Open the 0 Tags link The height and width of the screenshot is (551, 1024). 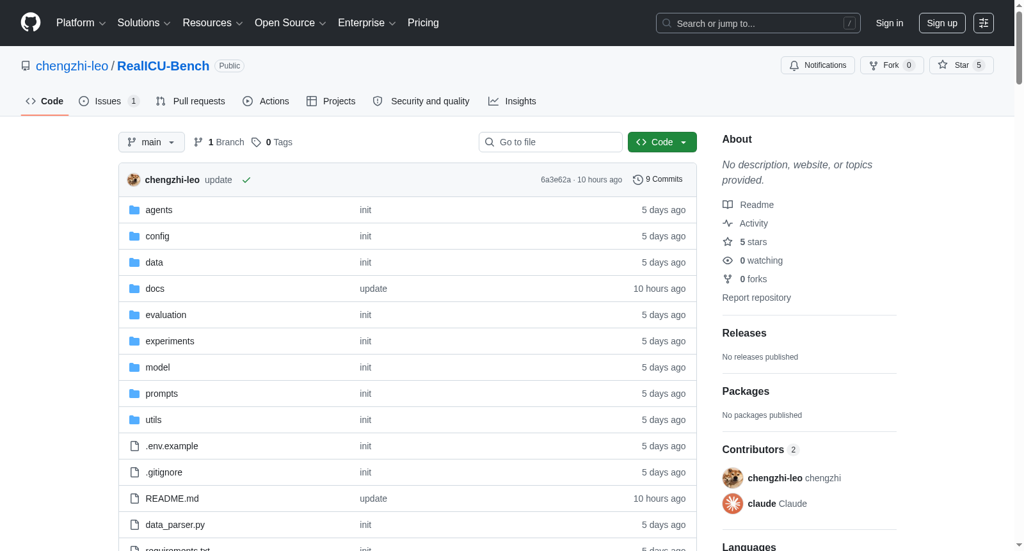[x=272, y=142]
